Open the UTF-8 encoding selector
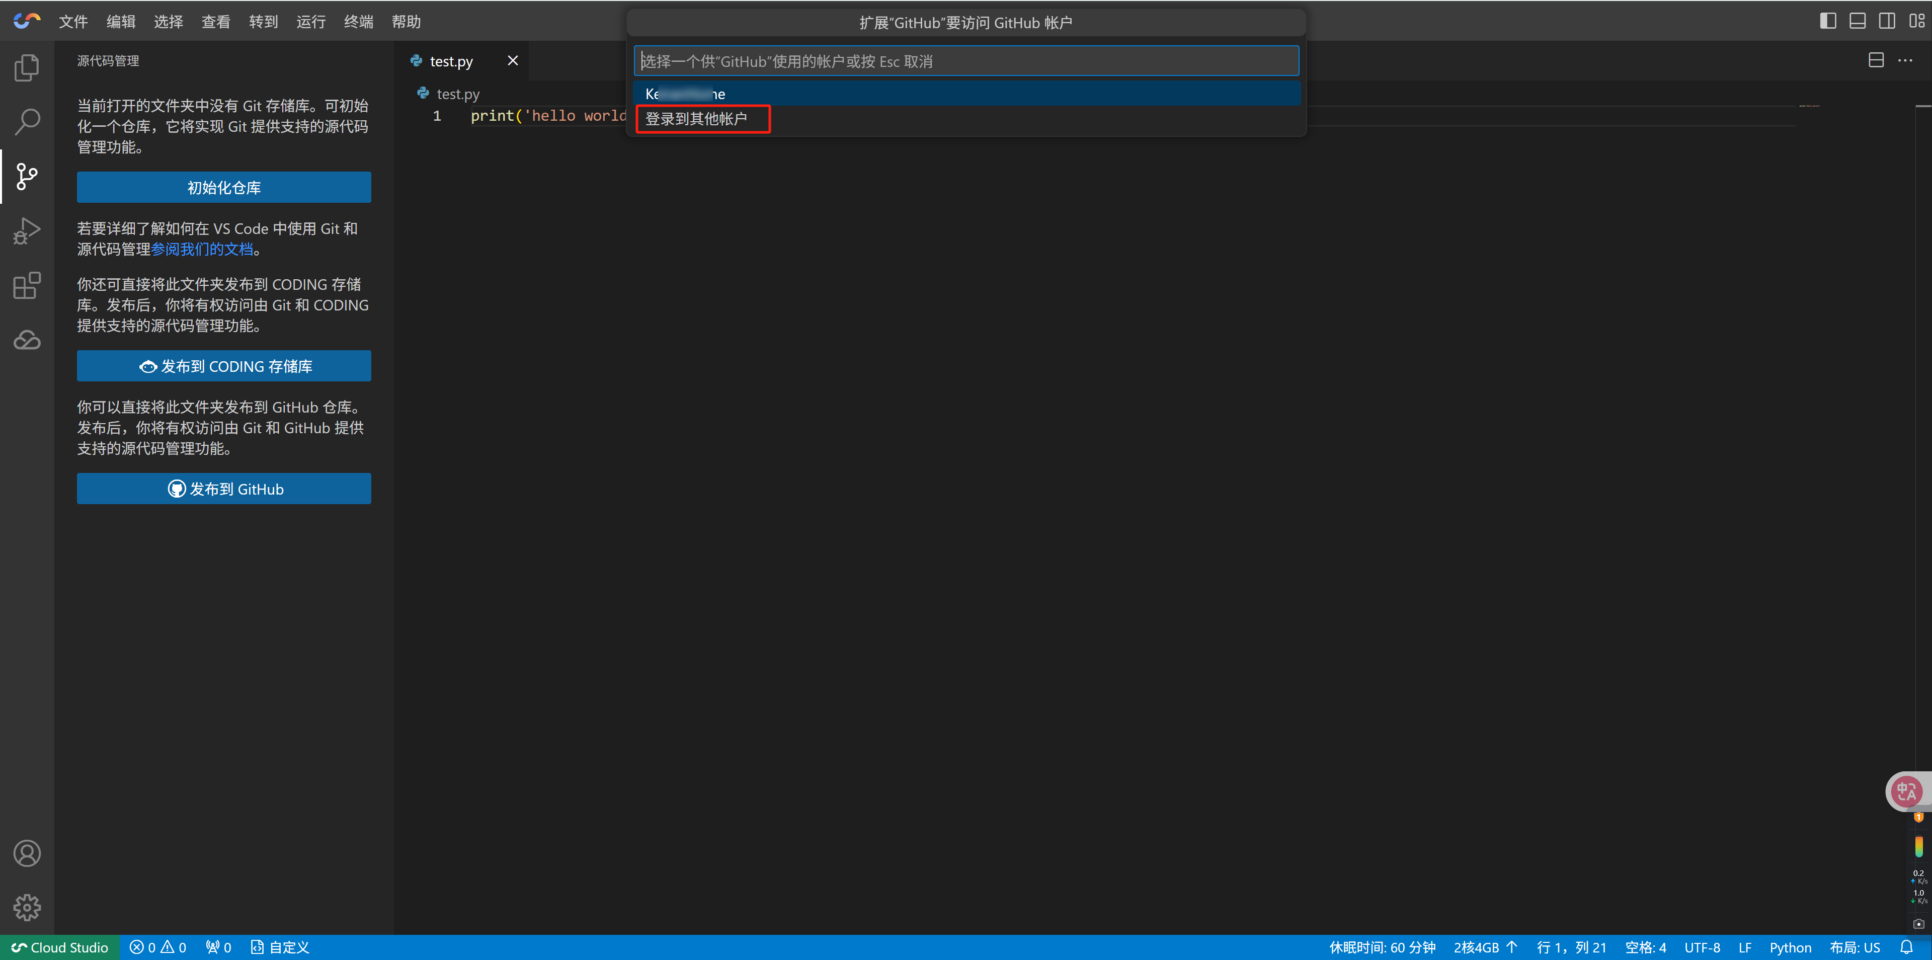 1702,946
